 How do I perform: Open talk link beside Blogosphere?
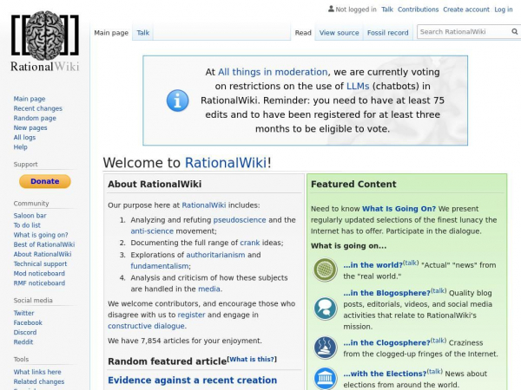click(x=439, y=290)
